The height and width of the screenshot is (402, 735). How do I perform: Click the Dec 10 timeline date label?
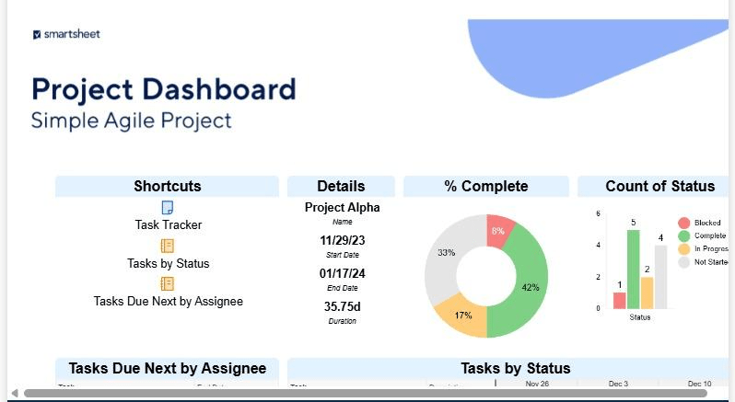pyautogui.click(x=699, y=384)
